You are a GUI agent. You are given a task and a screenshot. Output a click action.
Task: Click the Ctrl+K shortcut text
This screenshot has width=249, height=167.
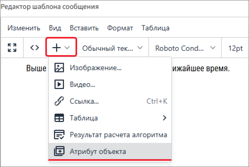(157, 101)
